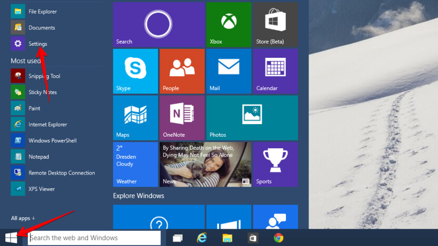The image size is (438, 246).
Task: Expand the All apps list
Action: [x=23, y=218]
